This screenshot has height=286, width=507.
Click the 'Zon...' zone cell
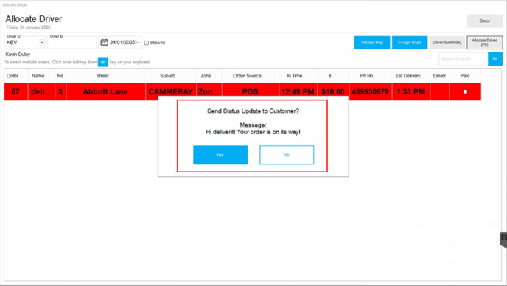coord(209,91)
